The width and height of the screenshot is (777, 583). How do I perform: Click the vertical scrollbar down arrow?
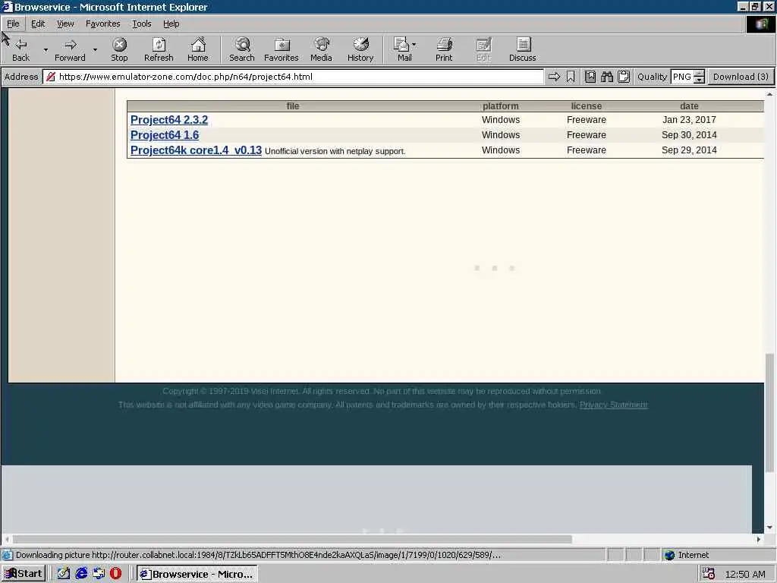click(x=769, y=528)
